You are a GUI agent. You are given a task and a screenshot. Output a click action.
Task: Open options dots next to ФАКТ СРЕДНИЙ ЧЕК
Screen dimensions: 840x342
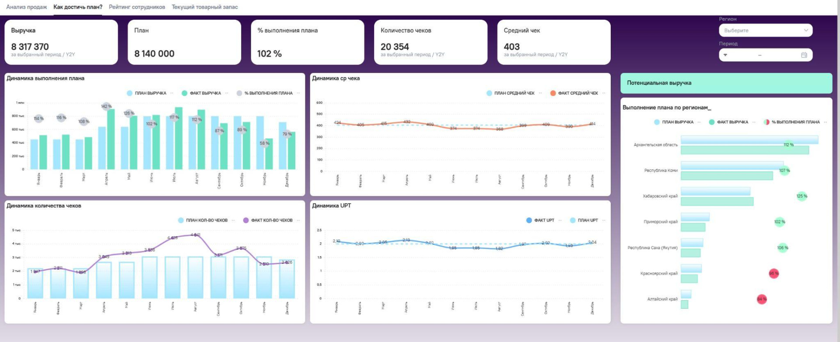(604, 93)
